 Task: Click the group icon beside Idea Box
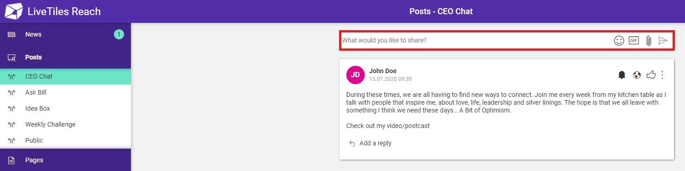(x=12, y=109)
